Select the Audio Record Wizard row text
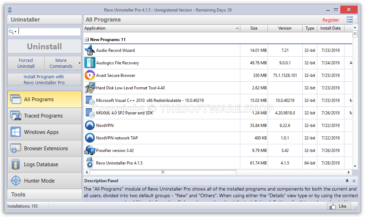This screenshot has height=217, width=365. [116, 50]
